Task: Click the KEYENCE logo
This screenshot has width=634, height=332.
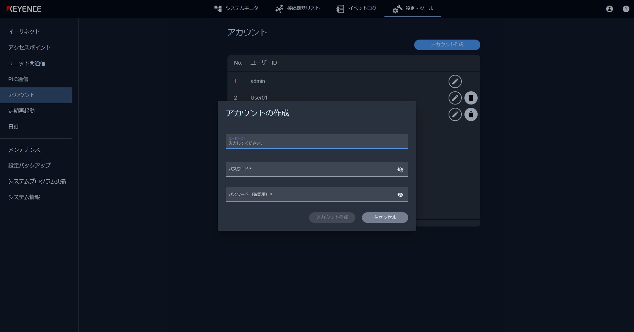Action: (24, 9)
